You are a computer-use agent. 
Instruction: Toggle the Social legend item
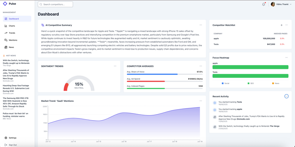tap(226, 83)
